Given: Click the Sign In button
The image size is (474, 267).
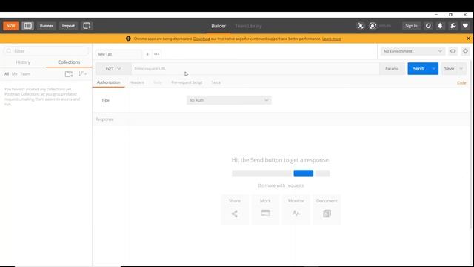Looking at the screenshot, I should tap(411, 26).
